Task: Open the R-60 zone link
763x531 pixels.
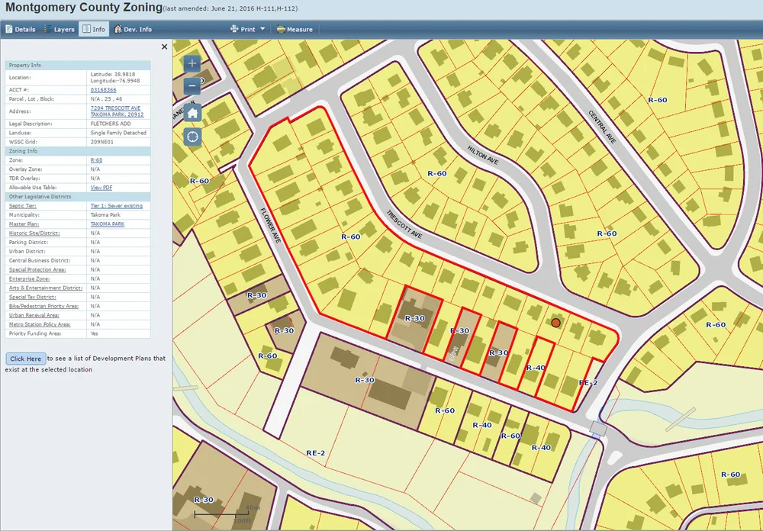Action: [96, 160]
